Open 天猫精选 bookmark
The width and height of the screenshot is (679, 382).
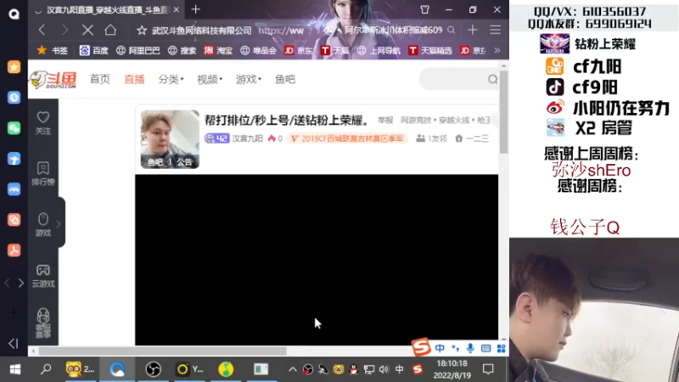(430, 50)
